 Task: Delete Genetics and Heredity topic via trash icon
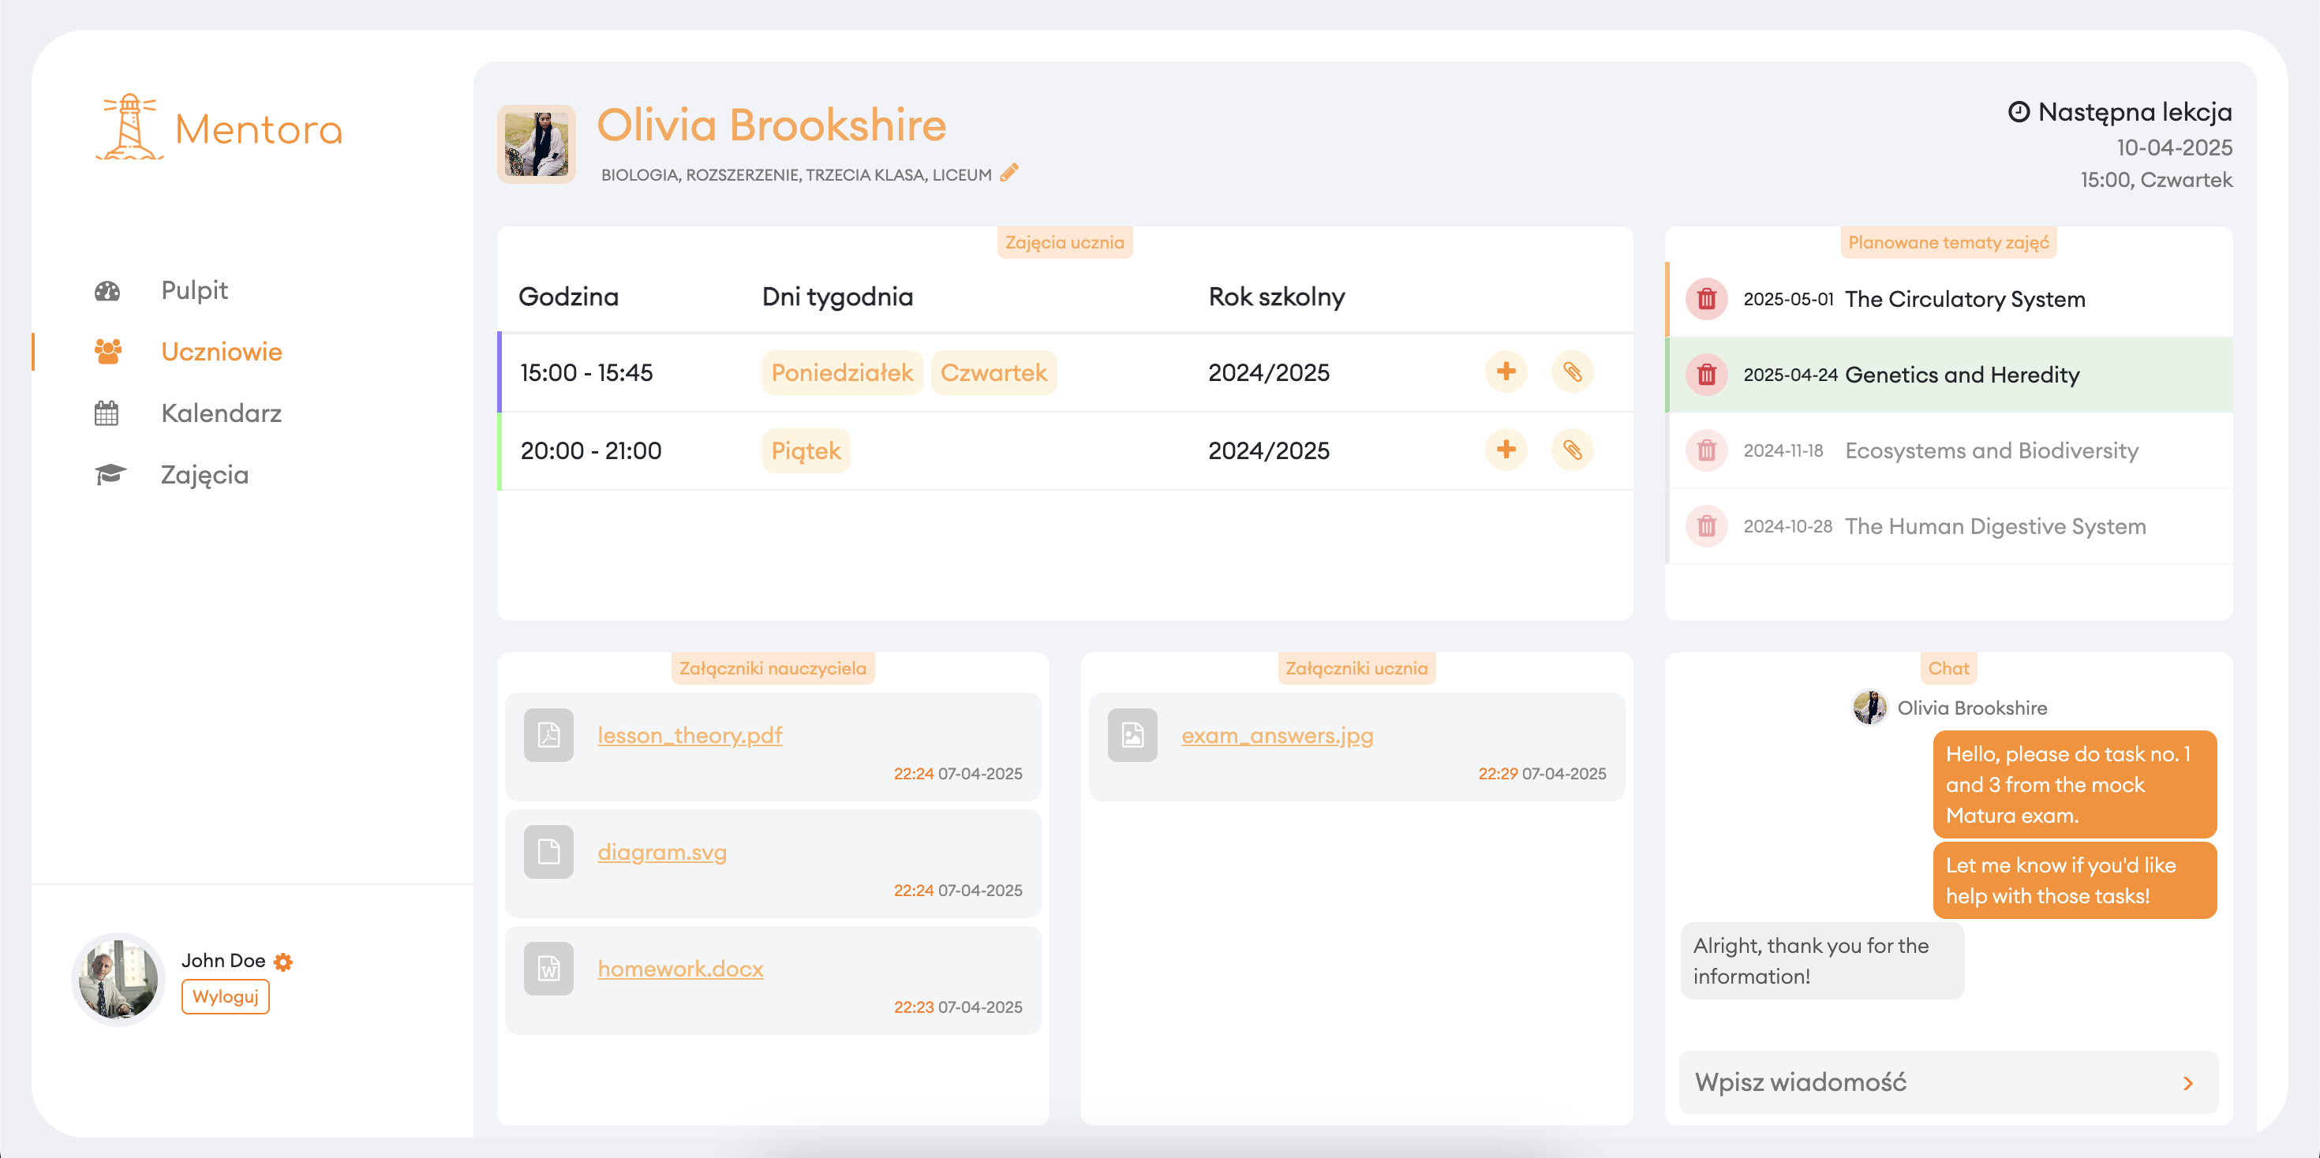pyautogui.click(x=1706, y=375)
